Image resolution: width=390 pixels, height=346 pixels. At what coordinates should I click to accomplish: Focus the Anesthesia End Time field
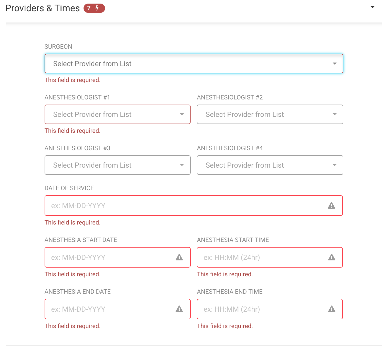coord(270,309)
